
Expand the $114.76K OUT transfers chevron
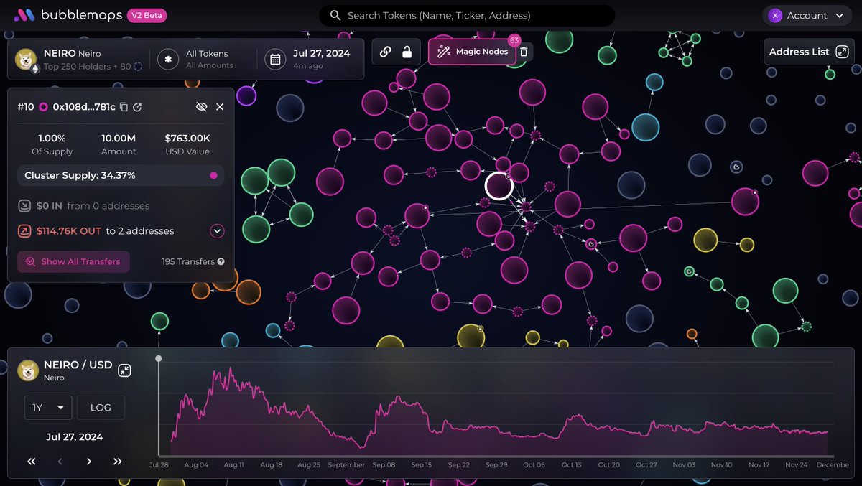pos(218,231)
